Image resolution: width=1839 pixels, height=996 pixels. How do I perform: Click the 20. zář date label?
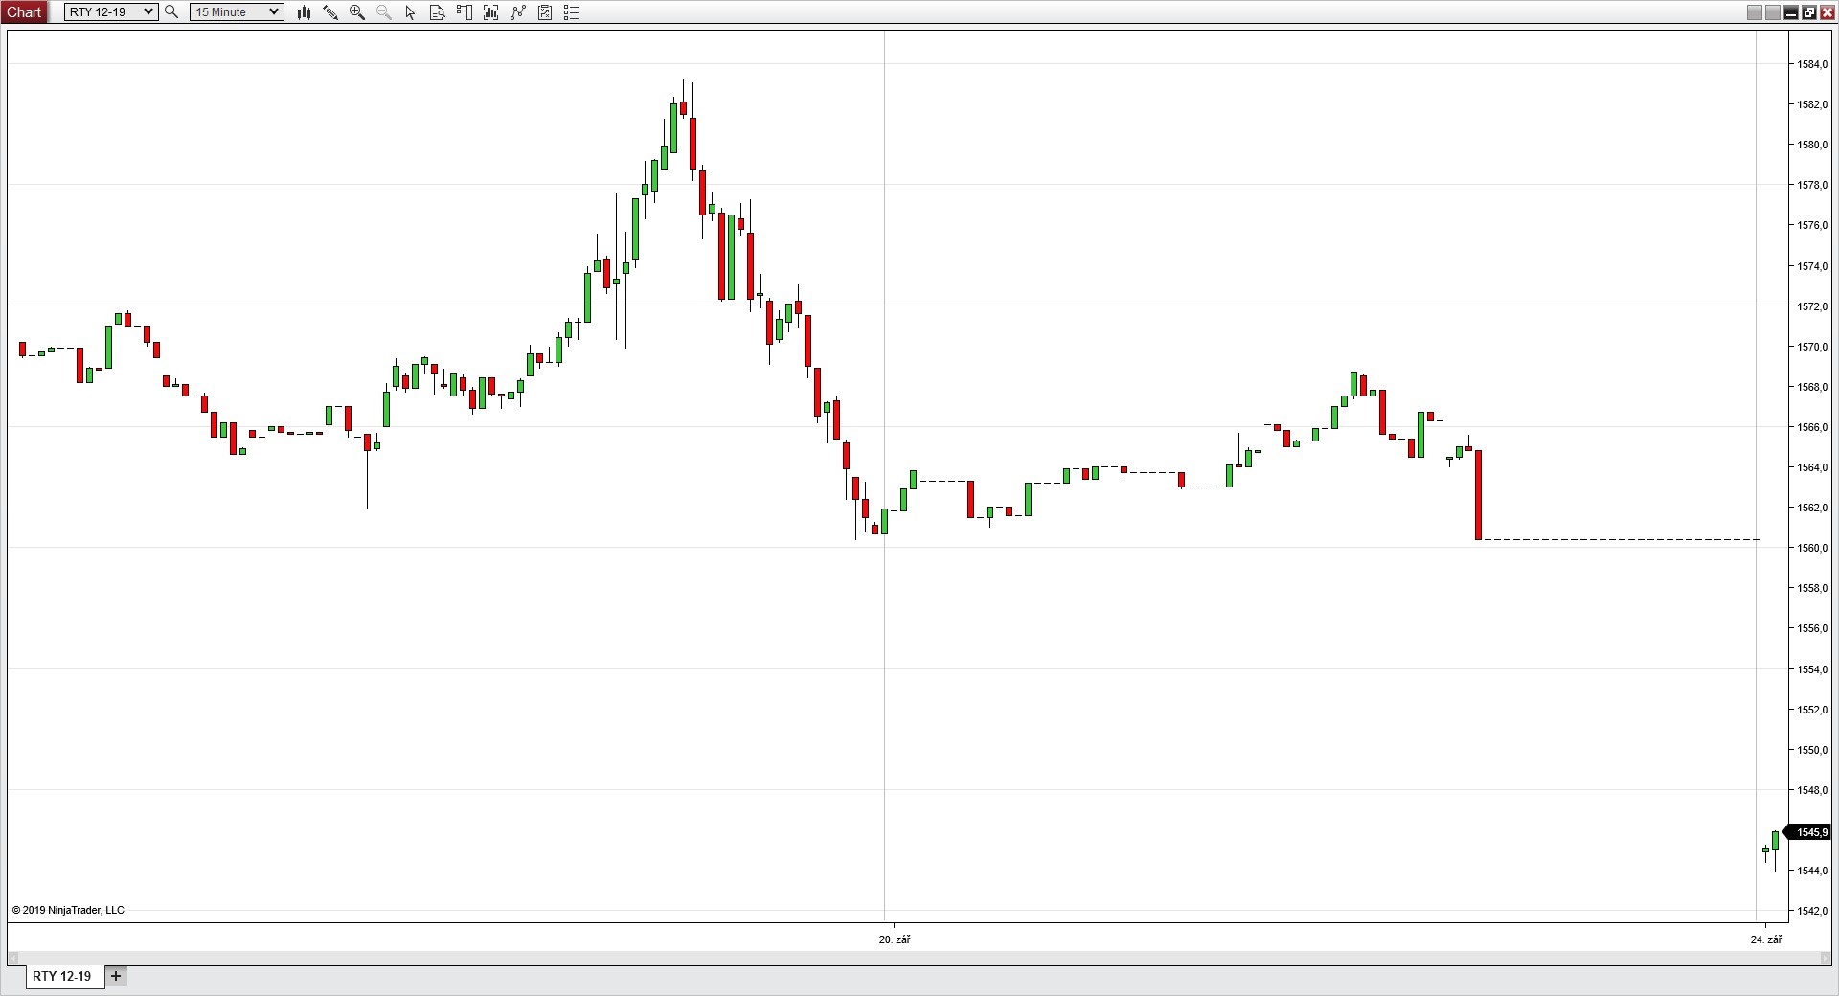tap(895, 939)
